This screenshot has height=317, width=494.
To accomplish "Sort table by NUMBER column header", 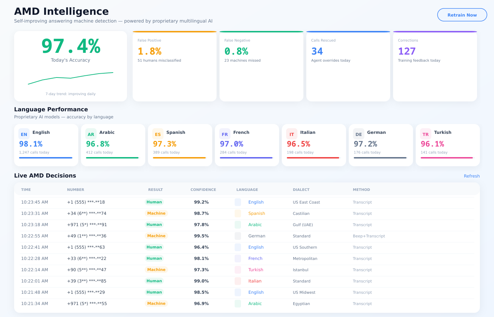I will coord(76,190).
